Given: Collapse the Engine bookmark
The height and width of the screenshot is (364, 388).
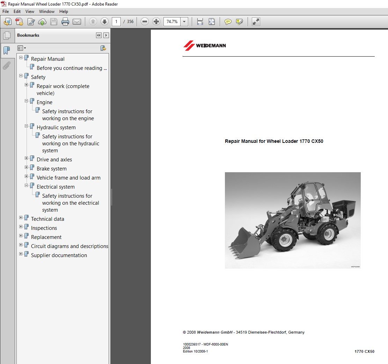Looking at the screenshot, I should click(26, 101).
